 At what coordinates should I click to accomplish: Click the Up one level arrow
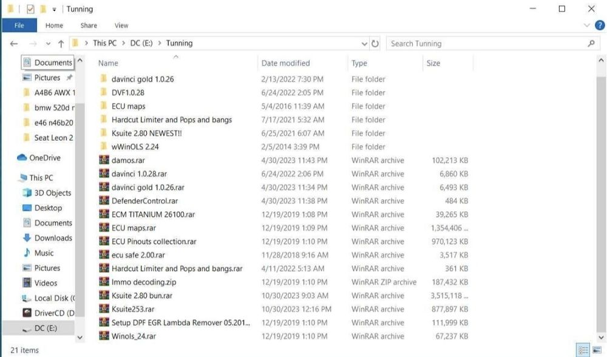tap(61, 44)
